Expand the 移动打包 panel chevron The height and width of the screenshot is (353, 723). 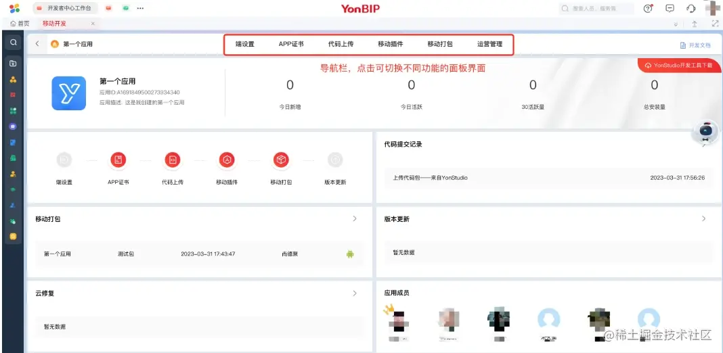[x=355, y=218]
